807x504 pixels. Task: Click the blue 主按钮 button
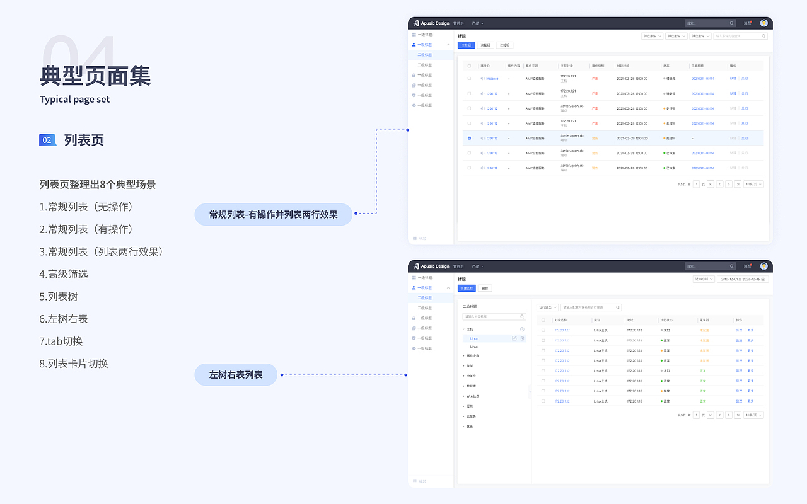click(466, 45)
